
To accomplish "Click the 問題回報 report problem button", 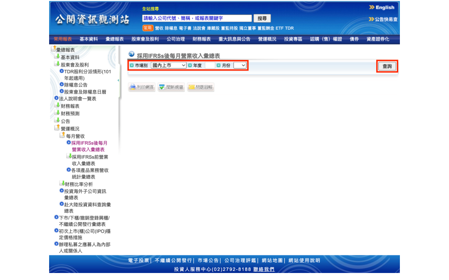I will [201, 87].
